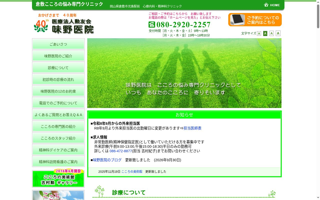This screenshot has width=320, height=200.
Task: Open the ご予約についてのご案内 orange banner
Action: [x=255, y=20]
